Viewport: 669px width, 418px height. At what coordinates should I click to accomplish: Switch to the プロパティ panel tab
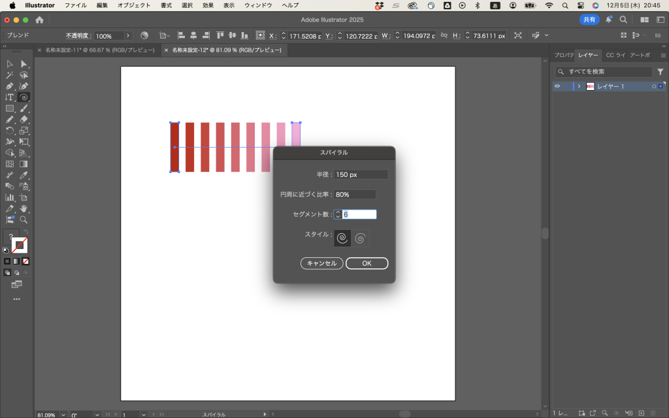[563, 55]
